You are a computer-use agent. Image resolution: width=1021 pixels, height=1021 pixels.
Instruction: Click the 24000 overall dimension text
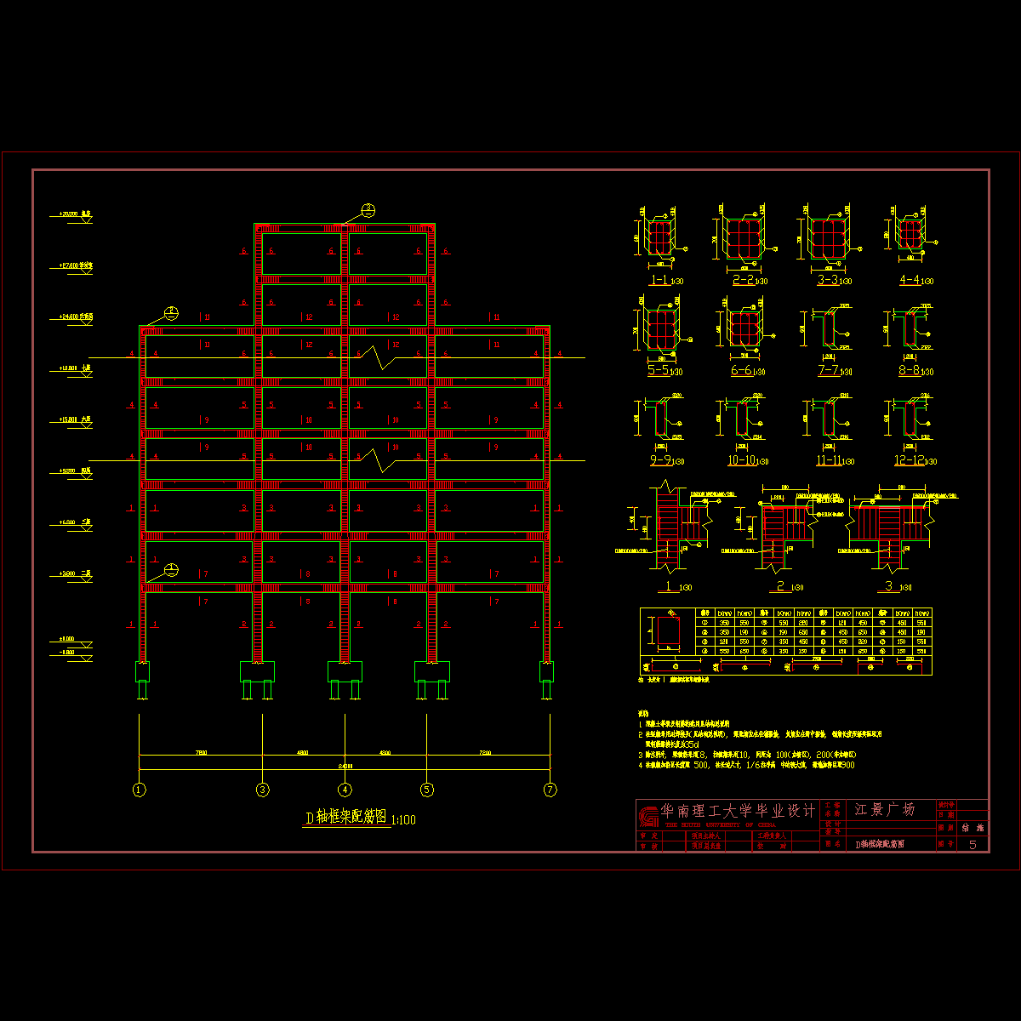(345, 766)
